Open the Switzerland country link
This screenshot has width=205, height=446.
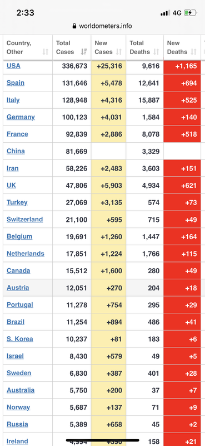point(24,219)
